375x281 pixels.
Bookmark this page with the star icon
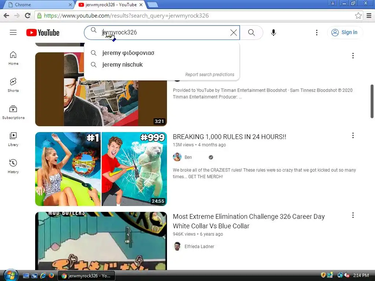pos(358,16)
